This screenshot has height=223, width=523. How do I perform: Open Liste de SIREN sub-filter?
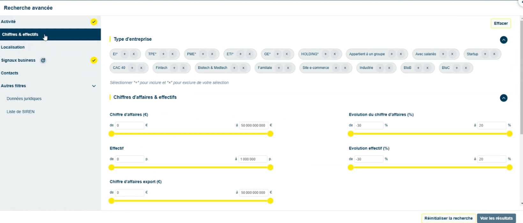(21, 112)
